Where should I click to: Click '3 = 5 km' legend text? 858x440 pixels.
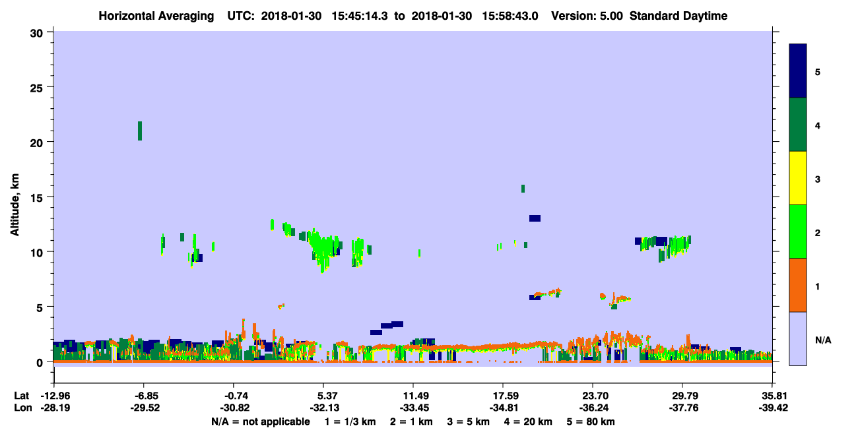(x=469, y=422)
